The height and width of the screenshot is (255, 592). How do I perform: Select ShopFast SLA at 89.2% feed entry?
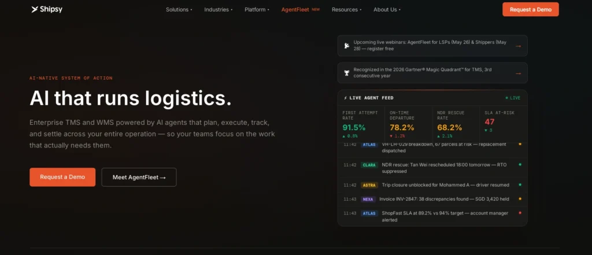(432, 216)
